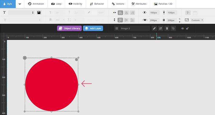Click the text wrap T icon
This screenshot has height=115, width=215.
pos(188,13)
